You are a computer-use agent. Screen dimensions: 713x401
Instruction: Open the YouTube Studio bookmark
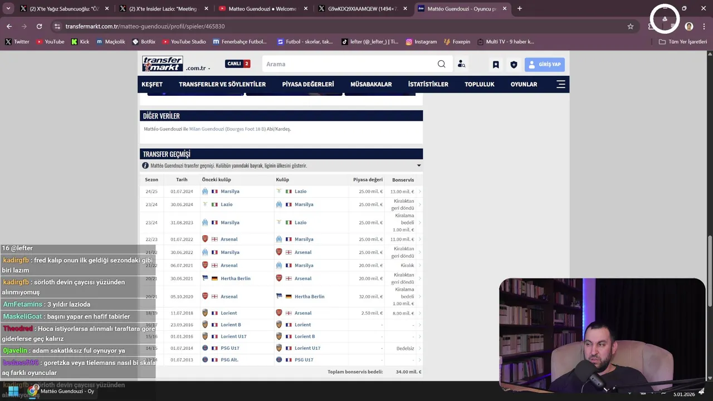click(184, 42)
